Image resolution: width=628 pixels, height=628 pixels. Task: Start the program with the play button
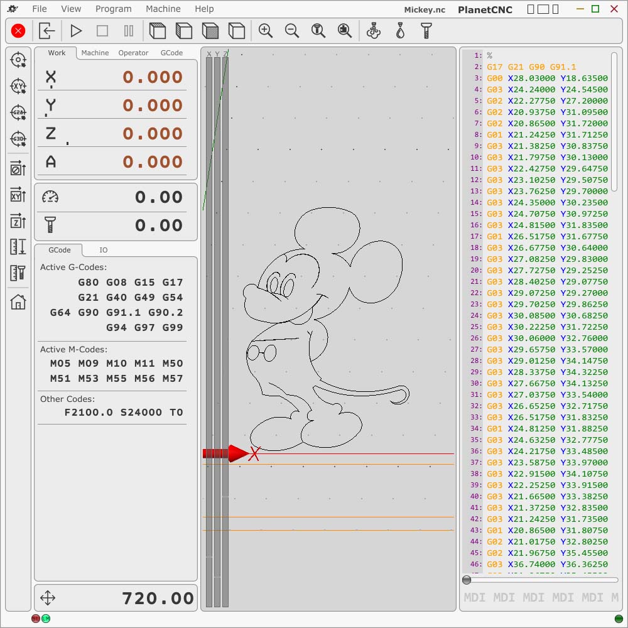76,31
